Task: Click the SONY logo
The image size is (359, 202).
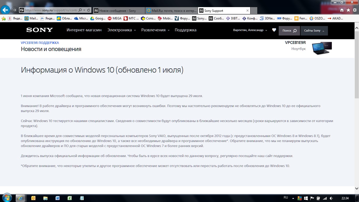Action: tap(39, 30)
